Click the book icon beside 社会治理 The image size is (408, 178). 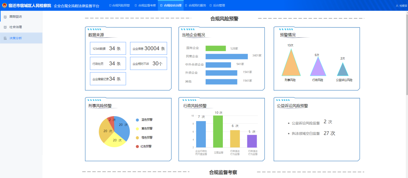(x=5, y=27)
